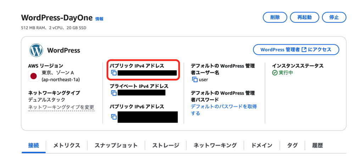Select the 接続 tab
The width and height of the screenshot is (363, 162).
coord(34,146)
